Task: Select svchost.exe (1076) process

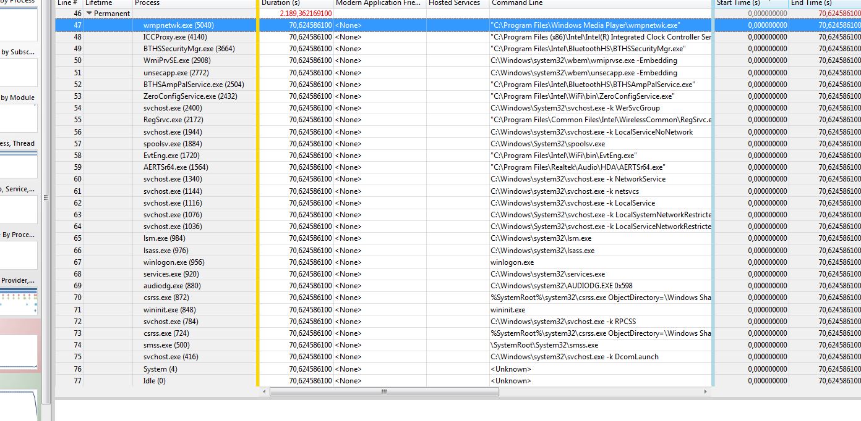Action: tap(173, 215)
